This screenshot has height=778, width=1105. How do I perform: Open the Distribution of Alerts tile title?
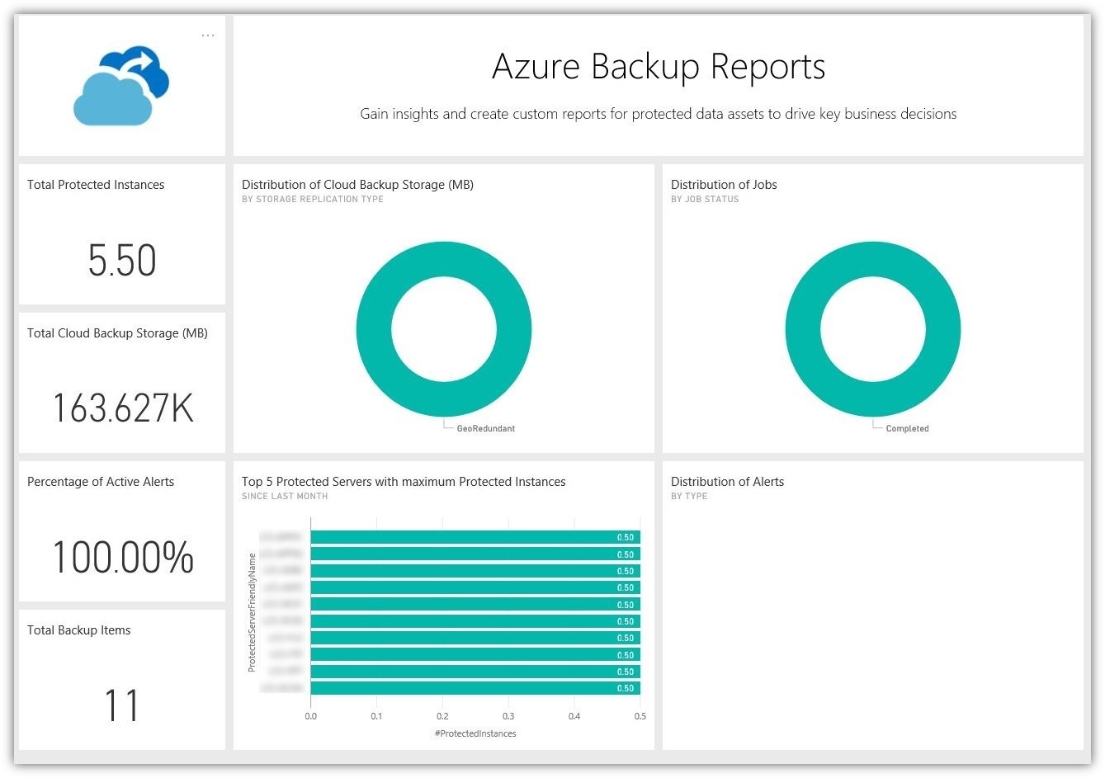coord(727,482)
